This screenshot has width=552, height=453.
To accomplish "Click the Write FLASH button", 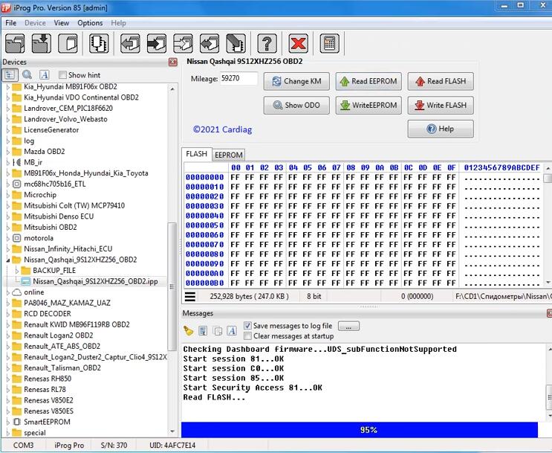I will pos(441,106).
